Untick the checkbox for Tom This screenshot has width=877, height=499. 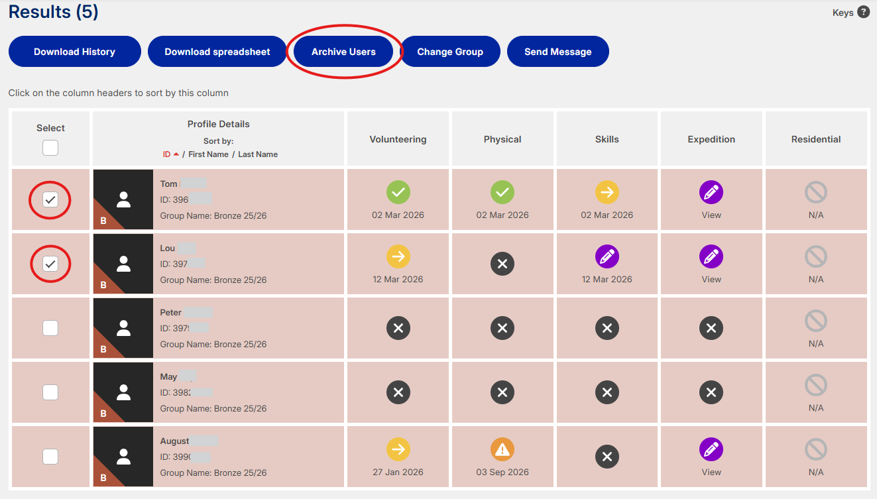coord(50,199)
